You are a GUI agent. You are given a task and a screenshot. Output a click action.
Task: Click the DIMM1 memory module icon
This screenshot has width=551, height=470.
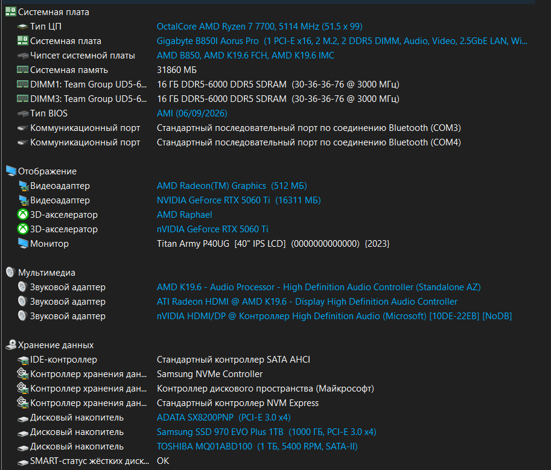[23, 84]
